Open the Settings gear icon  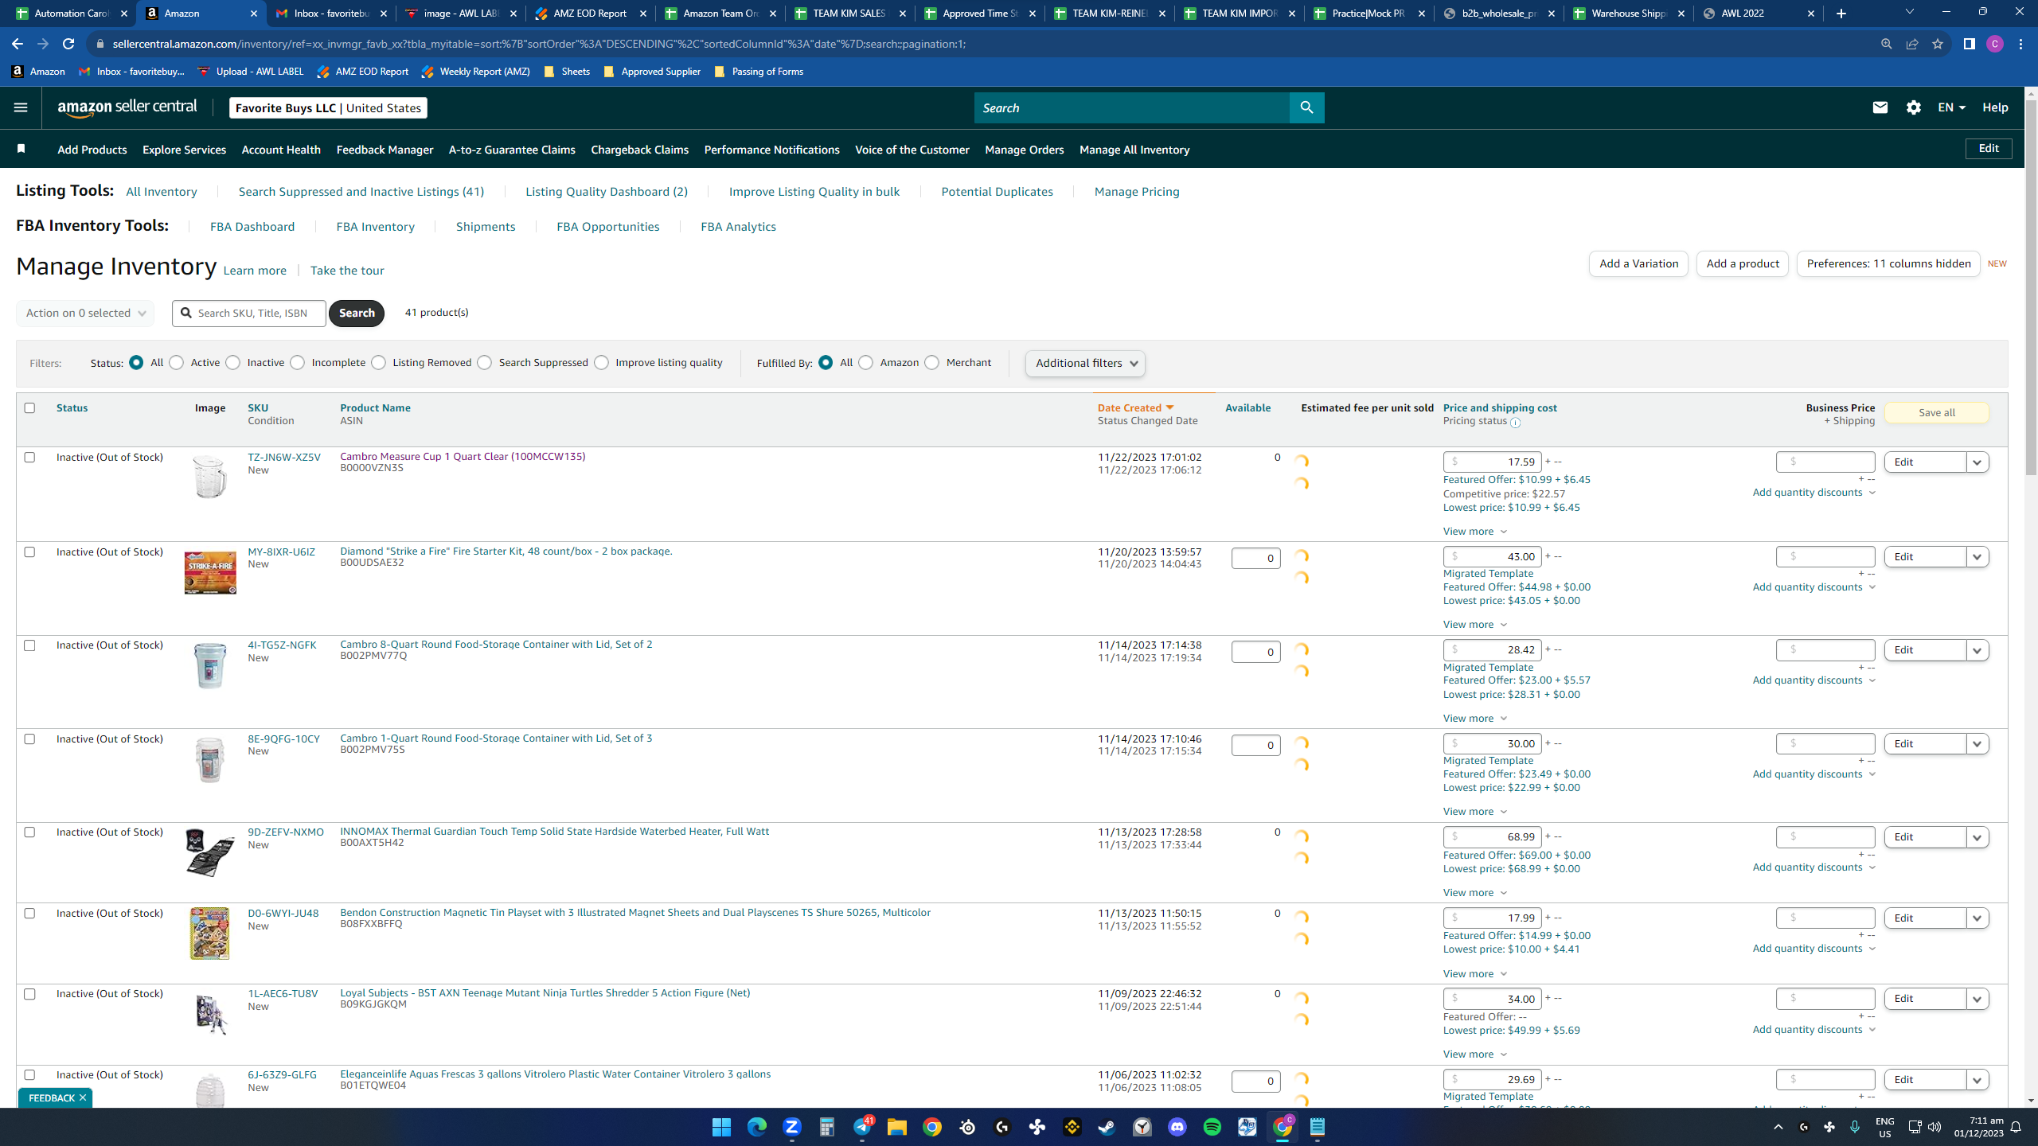click(x=1914, y=107)
